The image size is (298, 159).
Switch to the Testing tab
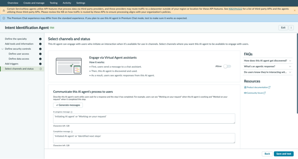point(54,3)
